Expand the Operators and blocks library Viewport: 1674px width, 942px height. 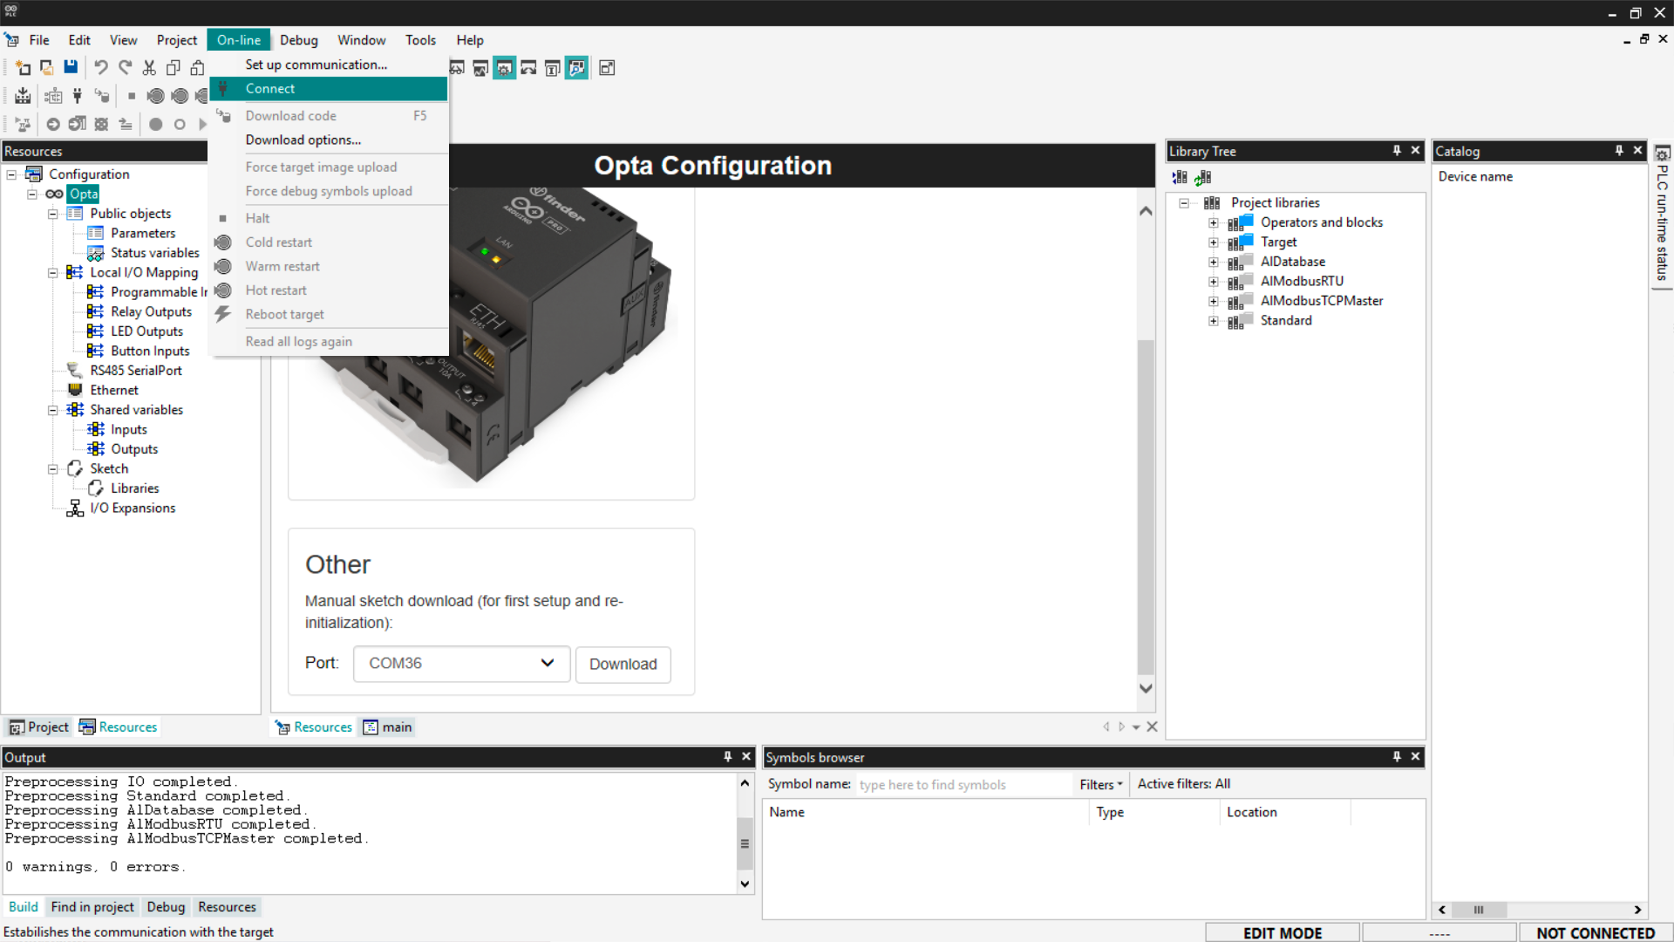coord(1213,223)
